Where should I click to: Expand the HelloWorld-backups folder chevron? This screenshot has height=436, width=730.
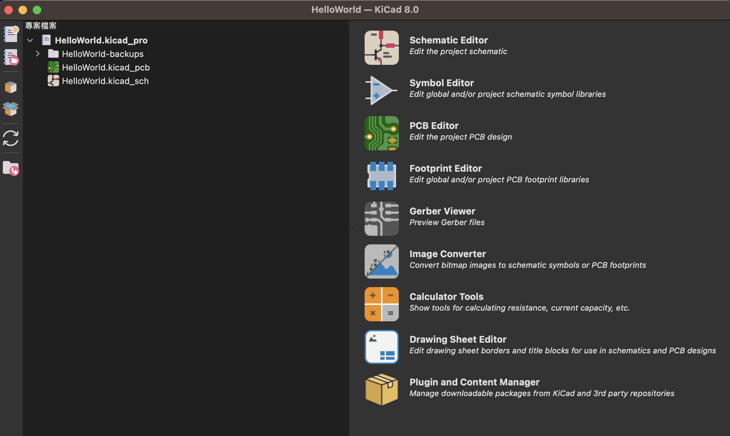pos(37,54)
